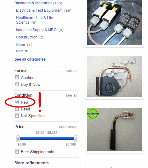148x168 pixels.
Task: Customize the price range
Action: tap(68, 127)
